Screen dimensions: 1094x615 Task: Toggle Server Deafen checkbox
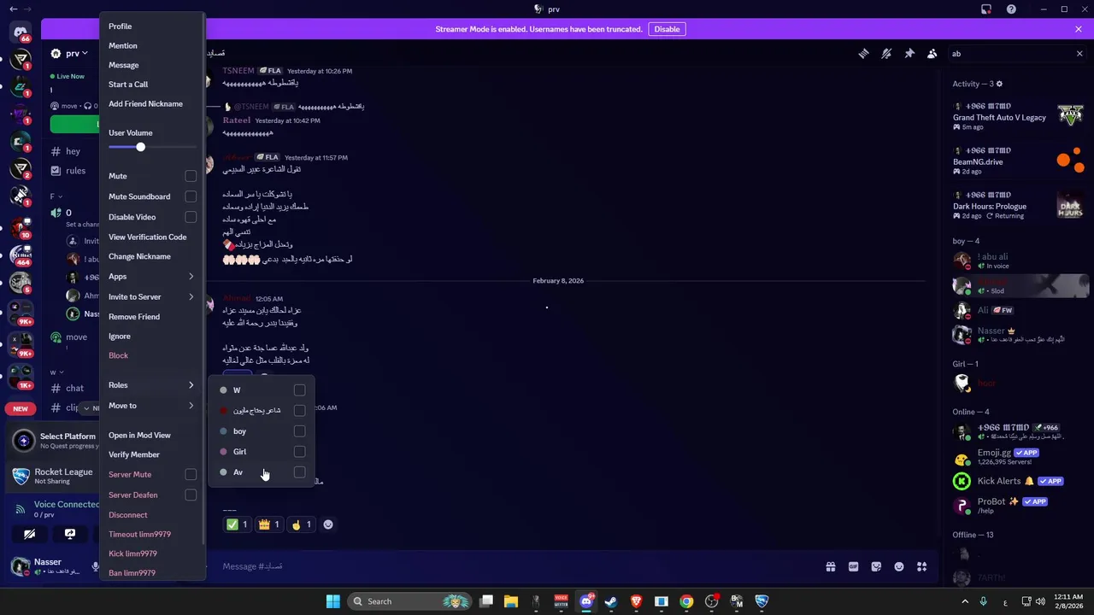(191, 495)
